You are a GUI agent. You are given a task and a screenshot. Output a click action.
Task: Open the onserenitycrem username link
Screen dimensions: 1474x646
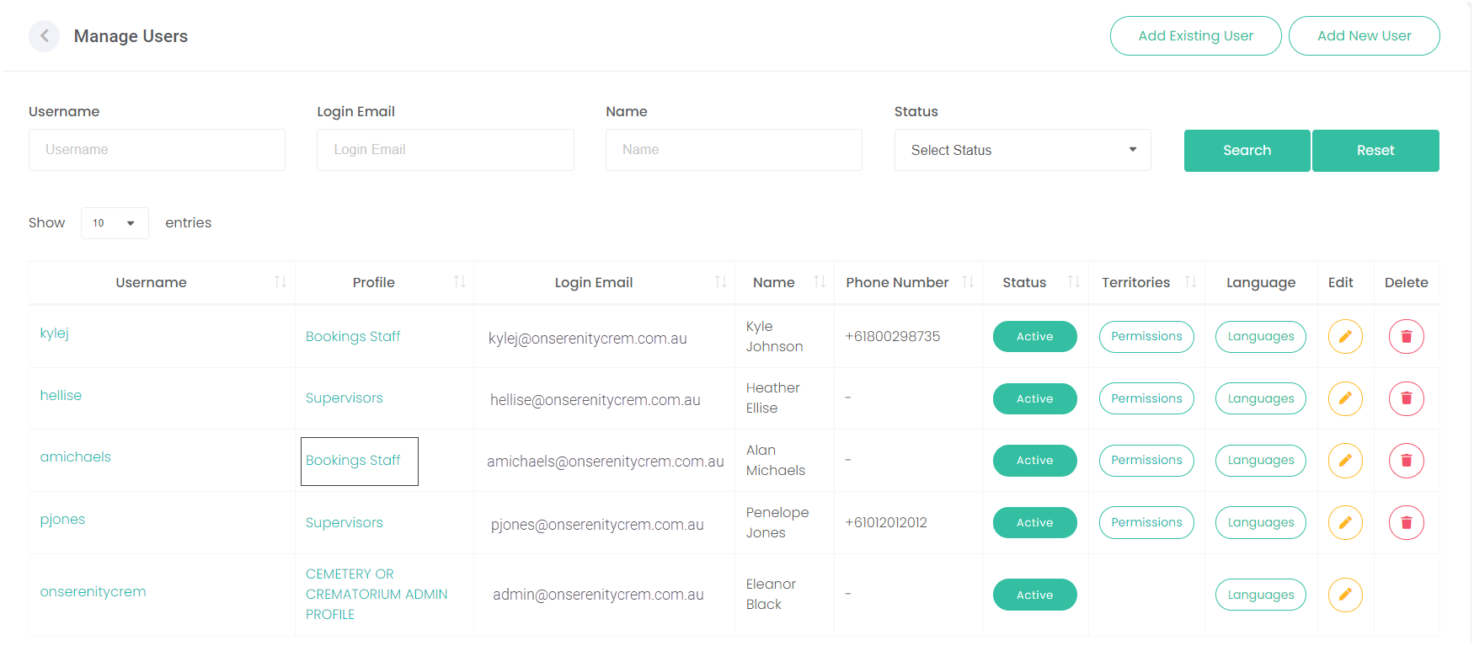(93, 592)
